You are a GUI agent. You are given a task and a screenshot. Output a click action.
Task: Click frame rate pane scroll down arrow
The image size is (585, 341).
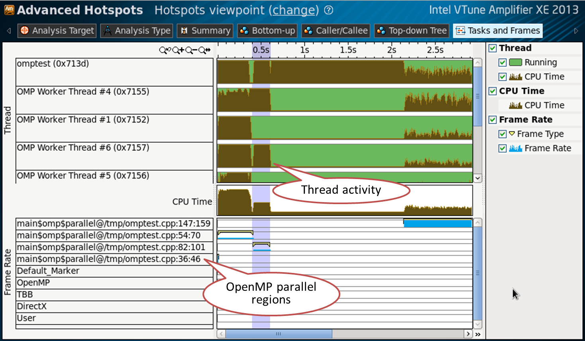[x=478, y=324]
